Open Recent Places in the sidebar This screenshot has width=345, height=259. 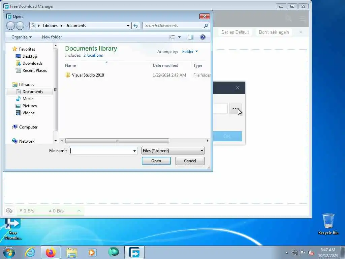(35, 70)
